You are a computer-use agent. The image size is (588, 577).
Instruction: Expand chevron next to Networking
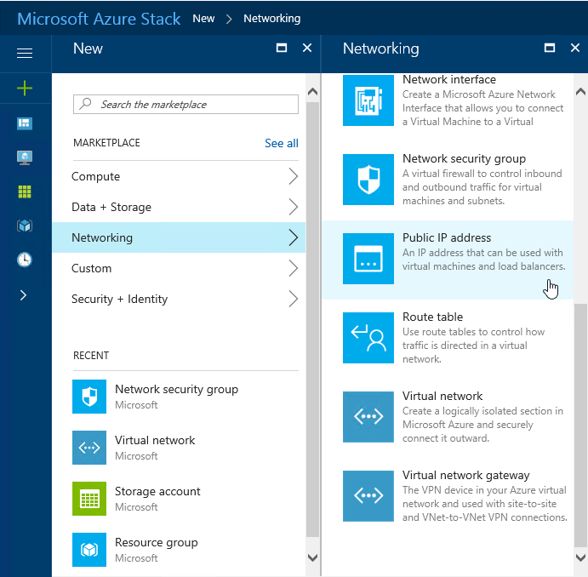pos(294,237)
